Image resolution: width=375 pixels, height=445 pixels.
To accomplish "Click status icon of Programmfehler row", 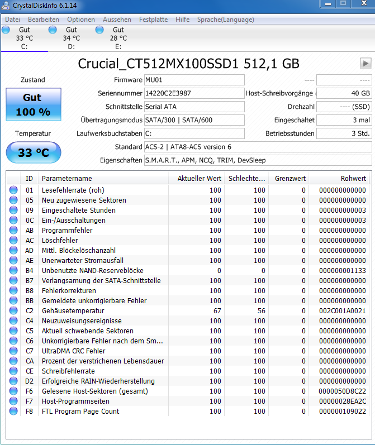I will tap(13, 230).
